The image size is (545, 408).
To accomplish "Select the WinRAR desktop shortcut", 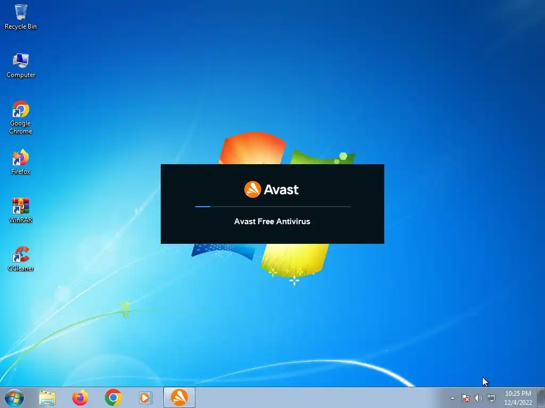I will (x=21, y=210).
